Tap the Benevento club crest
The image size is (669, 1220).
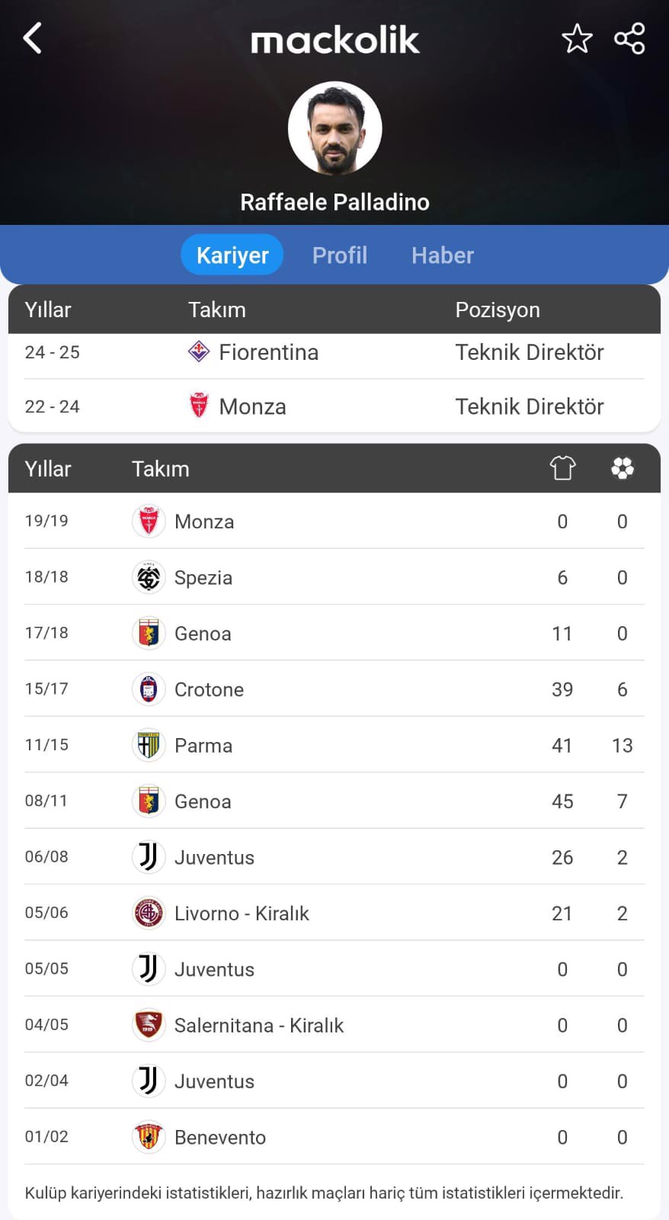pyautogui.click(x=149, y=1137)
